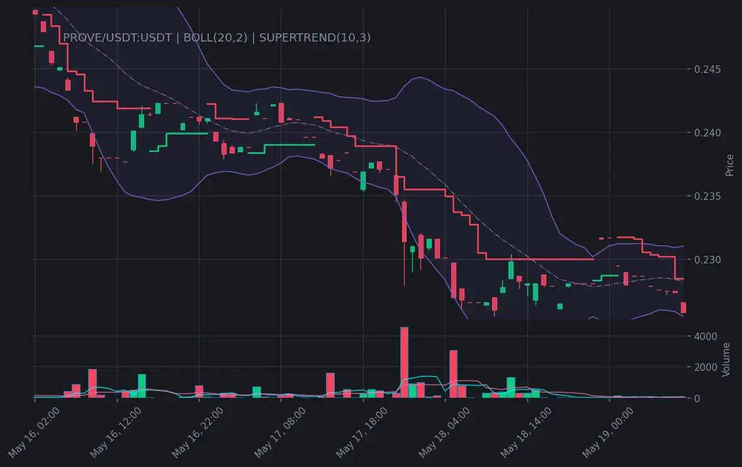This screenshot has width=742, height=467.
Task: Click the May 16, 02:00 time label
Action: click(x=34, y=432)
